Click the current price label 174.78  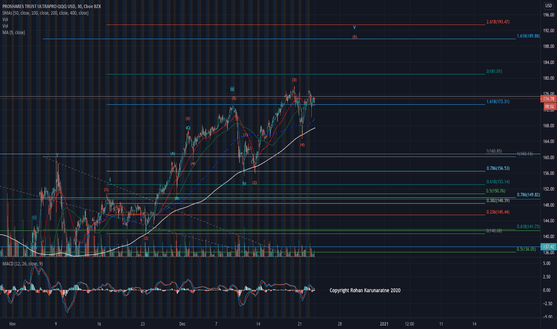(549, 99)
